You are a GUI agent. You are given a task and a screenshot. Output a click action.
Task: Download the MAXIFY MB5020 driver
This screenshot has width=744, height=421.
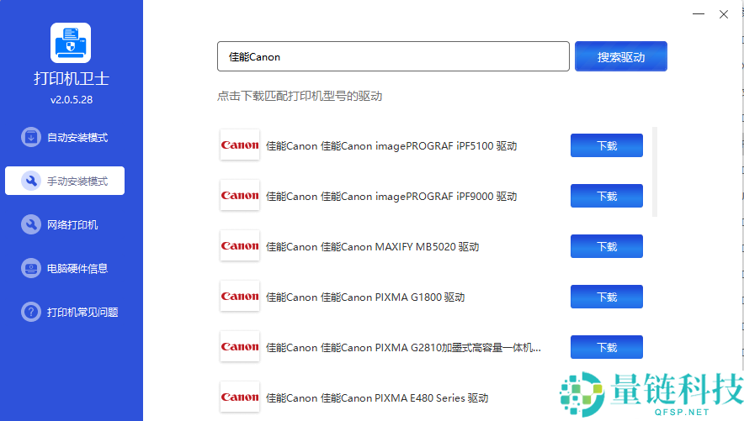[x=607, y=246]
